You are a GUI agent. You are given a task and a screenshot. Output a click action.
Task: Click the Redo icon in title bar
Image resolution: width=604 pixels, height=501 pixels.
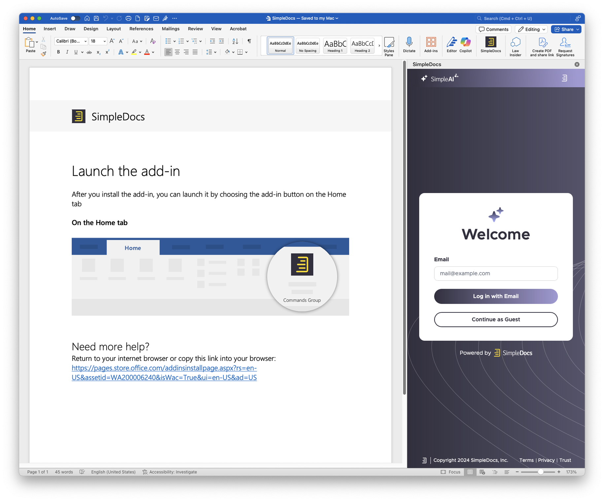click(119, 18)
